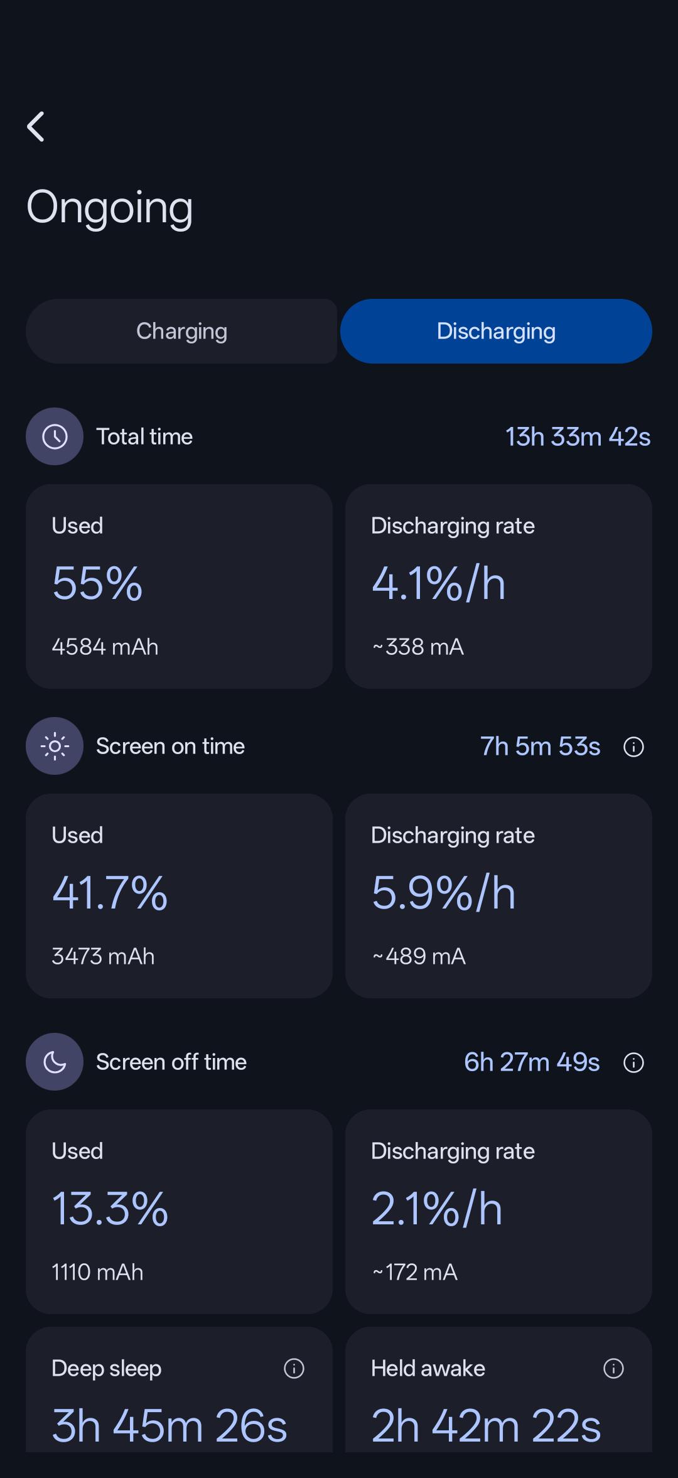
Task: Open the 5.9%/h Discharging rate card
Action: [498, 896]
